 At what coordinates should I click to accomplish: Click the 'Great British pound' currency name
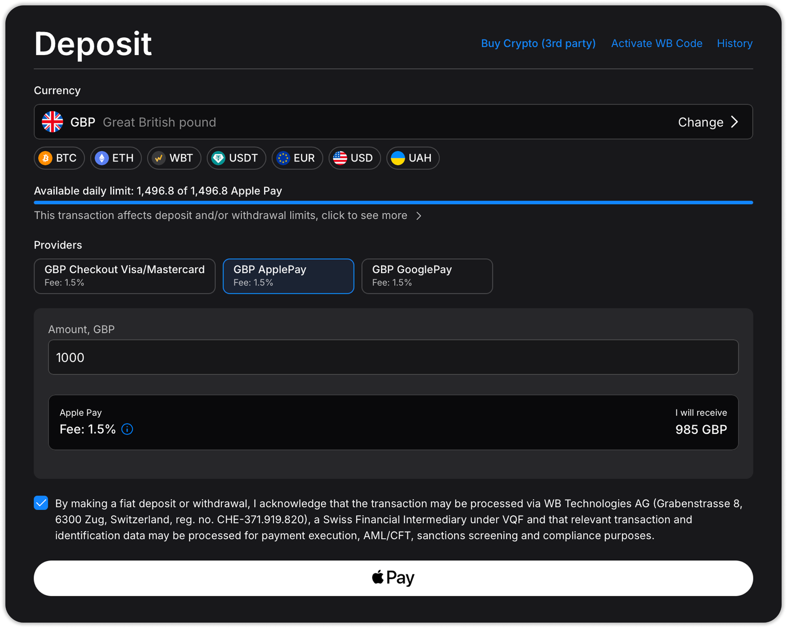click(159, 122)
